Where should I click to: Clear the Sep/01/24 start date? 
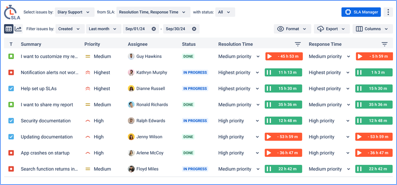pyautogui.click(x=154, y=29)
